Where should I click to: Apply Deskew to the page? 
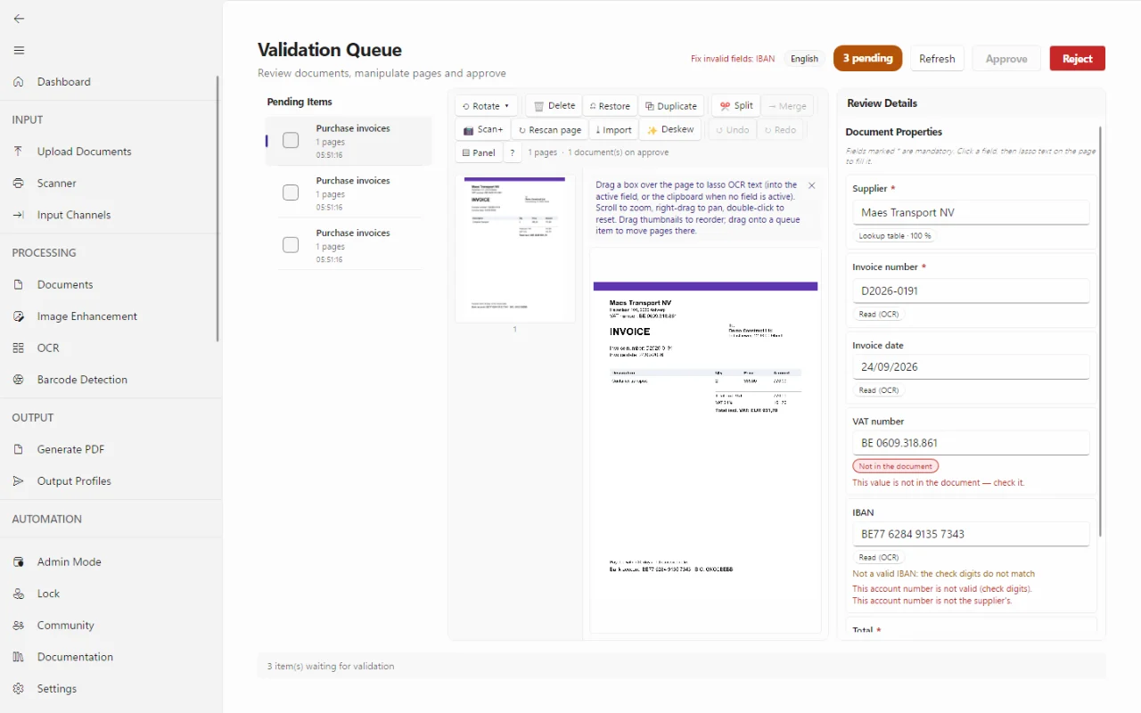(x=670, y=130)
